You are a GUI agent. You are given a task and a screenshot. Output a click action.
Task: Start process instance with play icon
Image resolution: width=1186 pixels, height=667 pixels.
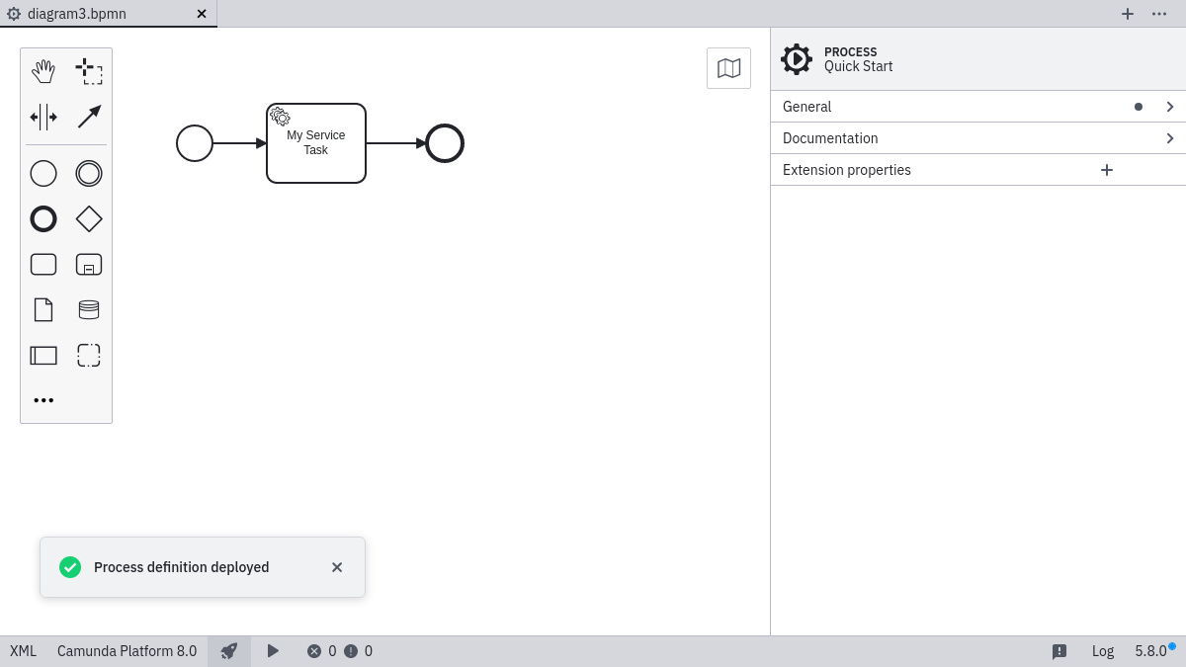click(x=273, y=651)
